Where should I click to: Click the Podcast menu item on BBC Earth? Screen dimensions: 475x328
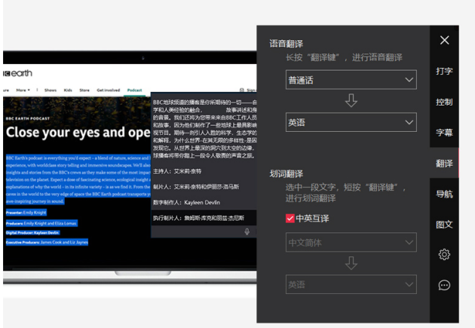134,90
